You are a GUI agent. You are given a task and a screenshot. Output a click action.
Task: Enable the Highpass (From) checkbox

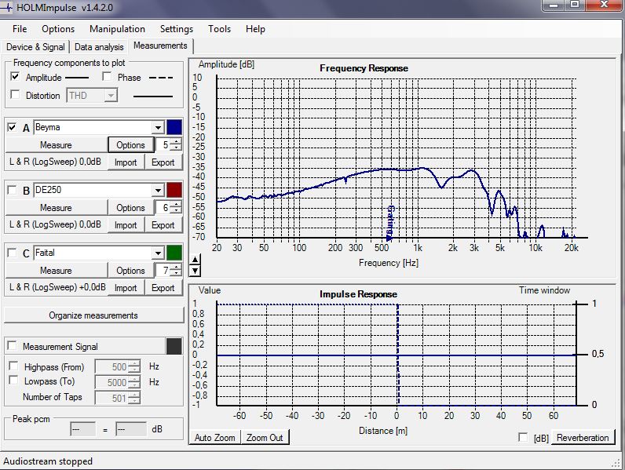tap(13, 366)
